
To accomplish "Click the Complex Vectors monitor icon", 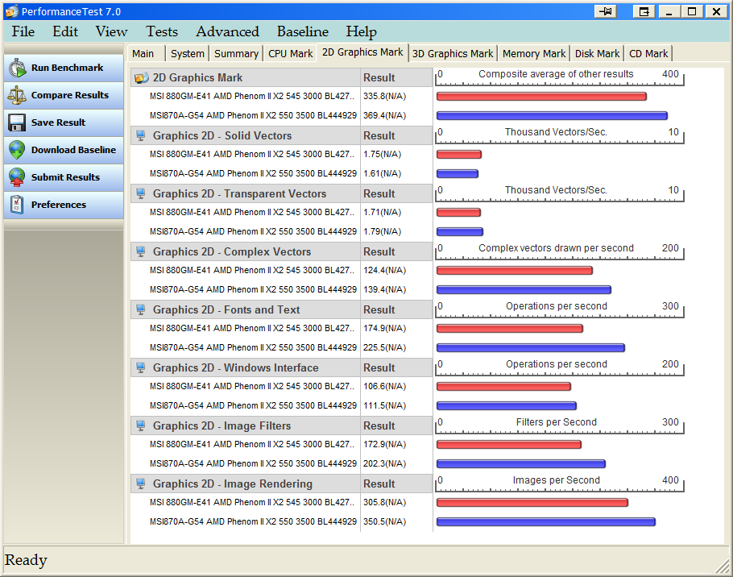I will point(140,251).
